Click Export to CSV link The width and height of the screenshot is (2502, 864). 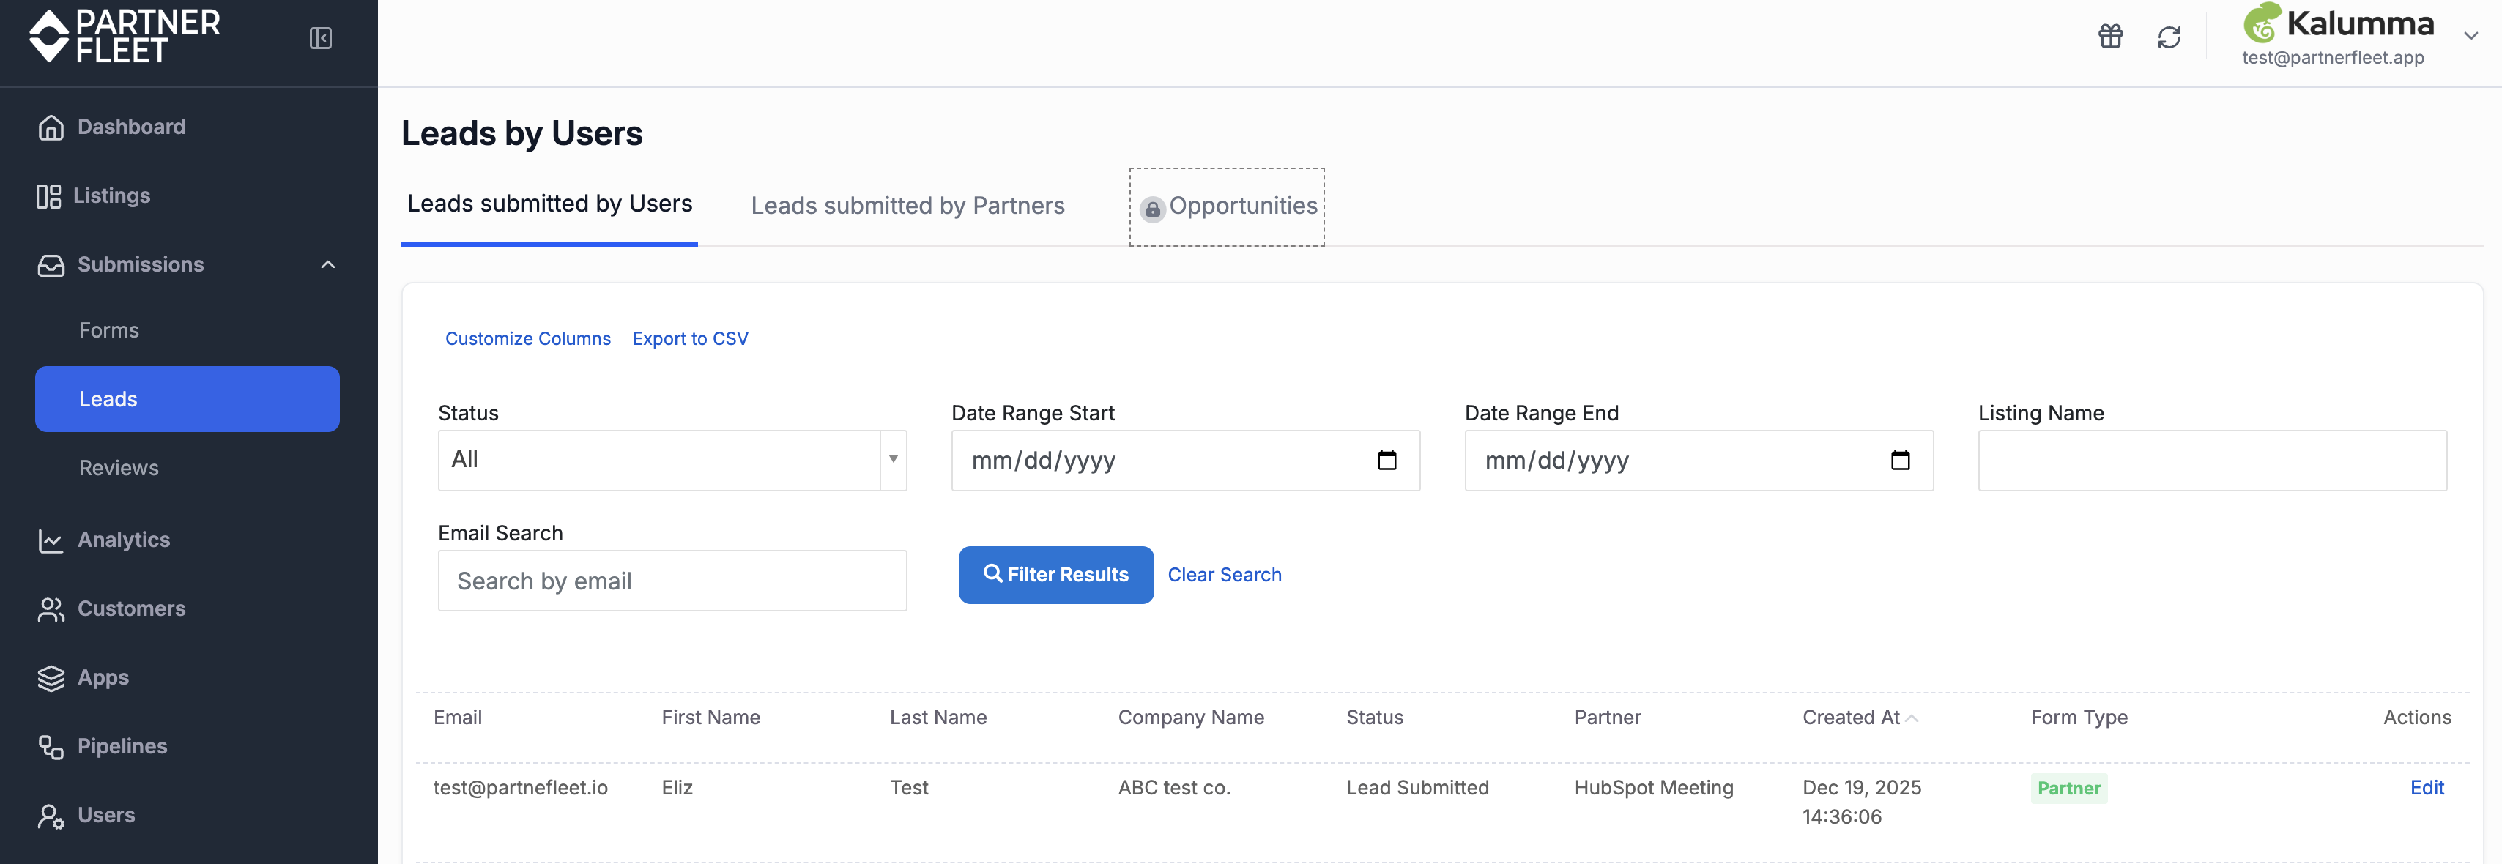coord(690,339)
